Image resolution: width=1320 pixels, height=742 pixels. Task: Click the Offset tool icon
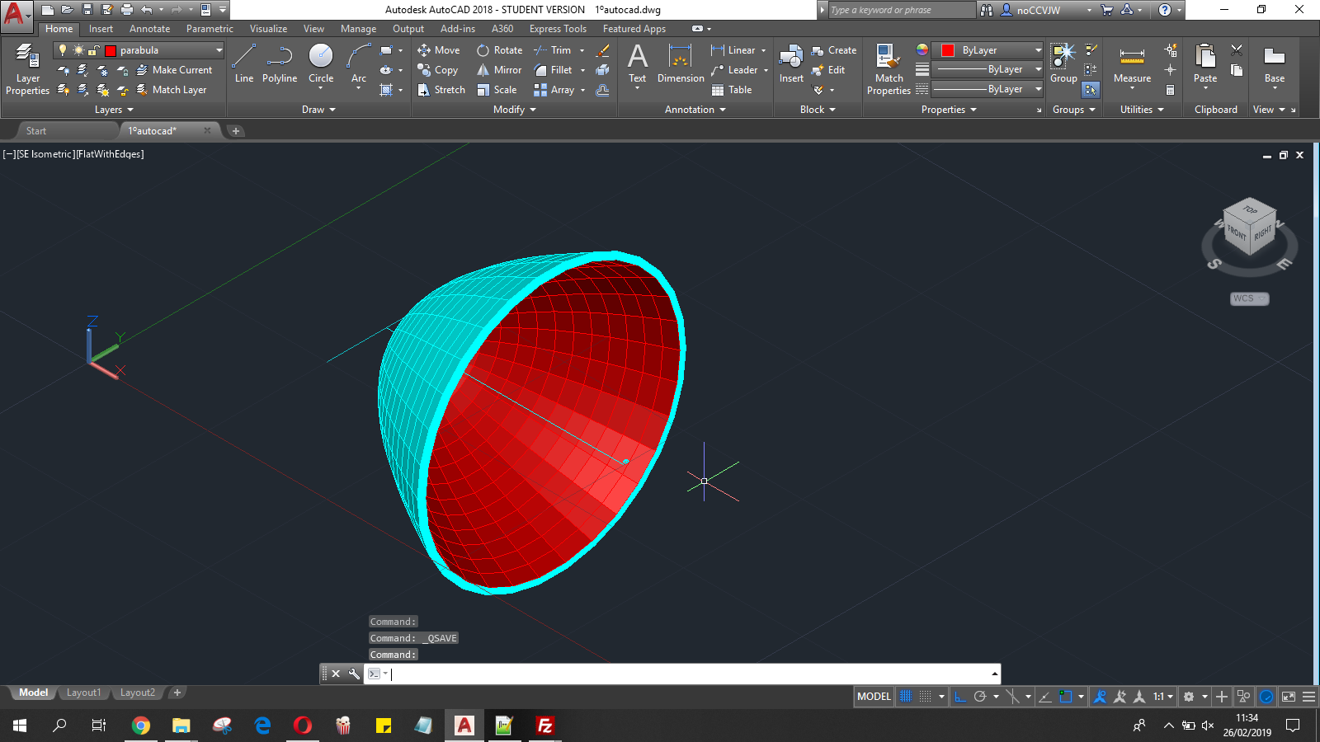[603, 90]
